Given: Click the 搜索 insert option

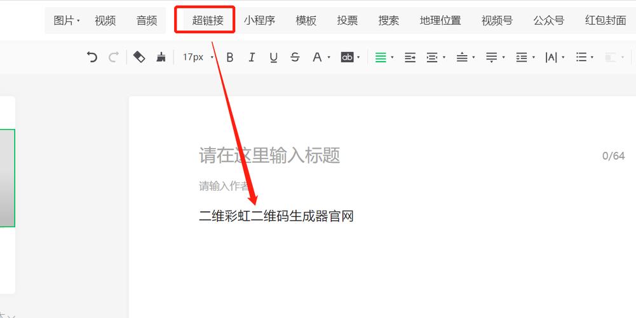Looking at the screenshot, I should click(389, 20).
